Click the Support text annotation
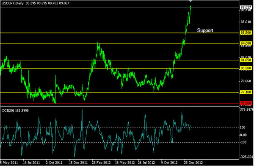 [x=205, y=30]
